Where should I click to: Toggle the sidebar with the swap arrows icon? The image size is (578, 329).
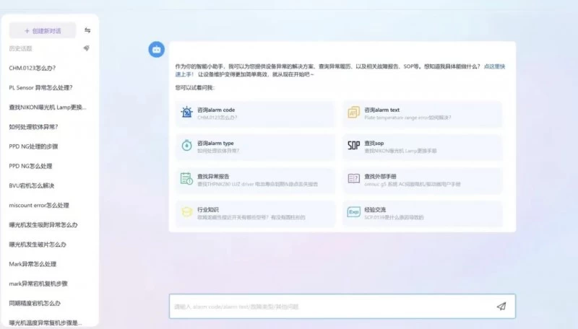[87, 30]
